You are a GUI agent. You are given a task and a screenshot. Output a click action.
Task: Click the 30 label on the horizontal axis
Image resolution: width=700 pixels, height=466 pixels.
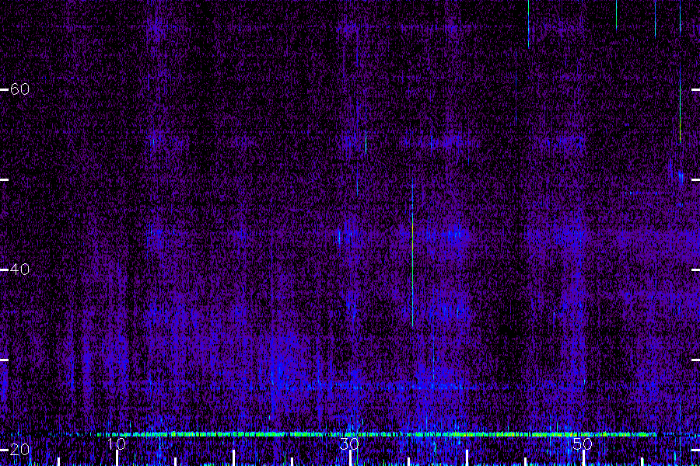point(349,443)
